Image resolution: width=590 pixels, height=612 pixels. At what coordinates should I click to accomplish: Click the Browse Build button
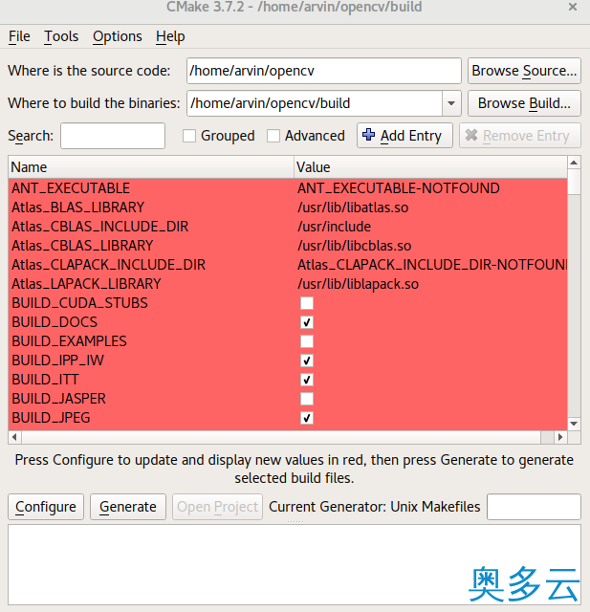[524, 103]
